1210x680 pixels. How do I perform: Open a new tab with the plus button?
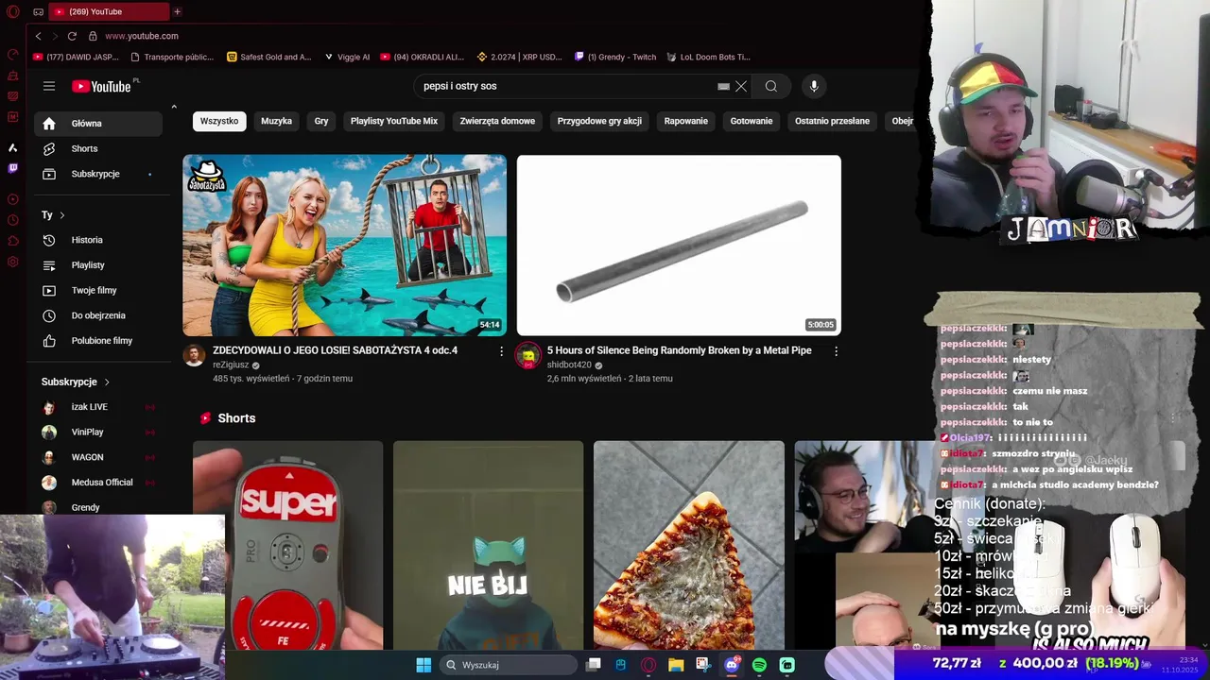(x=177, y=11)
